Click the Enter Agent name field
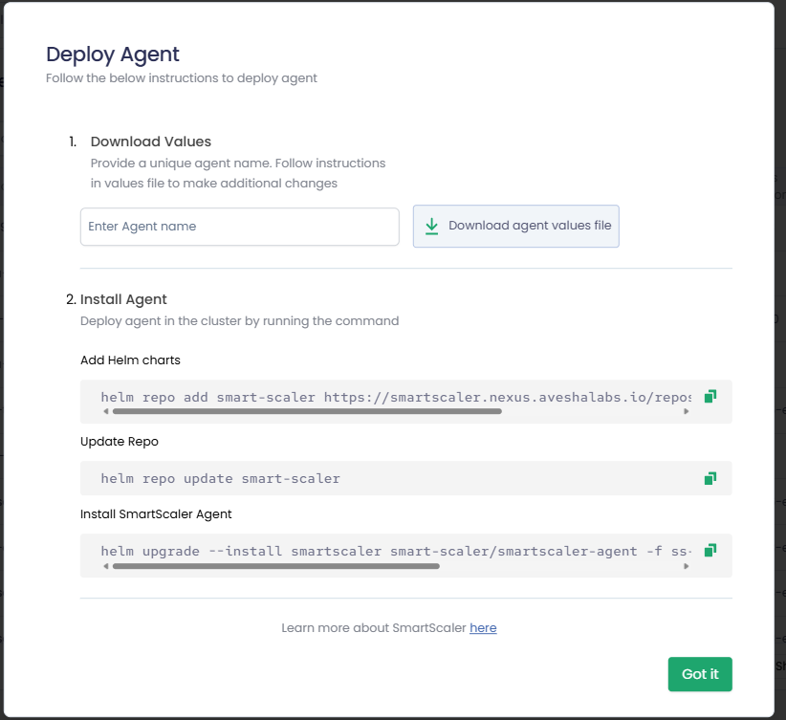 click(x=240, y=227)
